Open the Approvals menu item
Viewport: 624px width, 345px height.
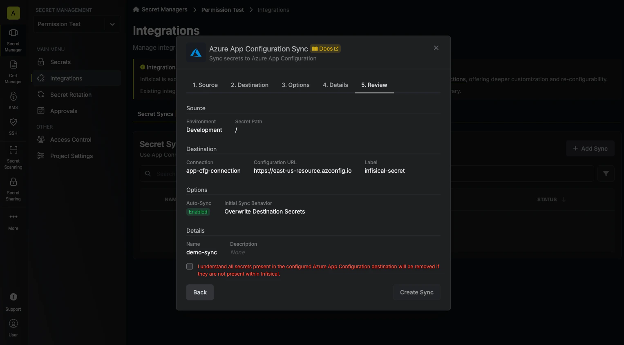pos(76,111)
